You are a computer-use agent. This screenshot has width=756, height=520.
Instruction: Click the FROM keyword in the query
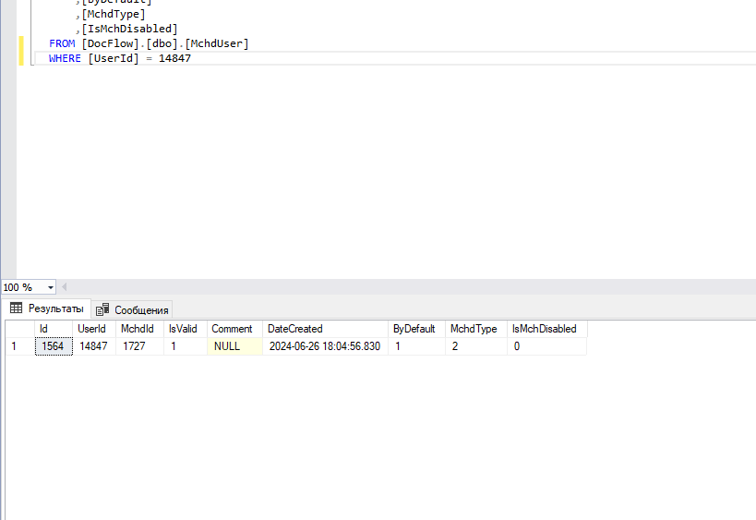(62, 43)
